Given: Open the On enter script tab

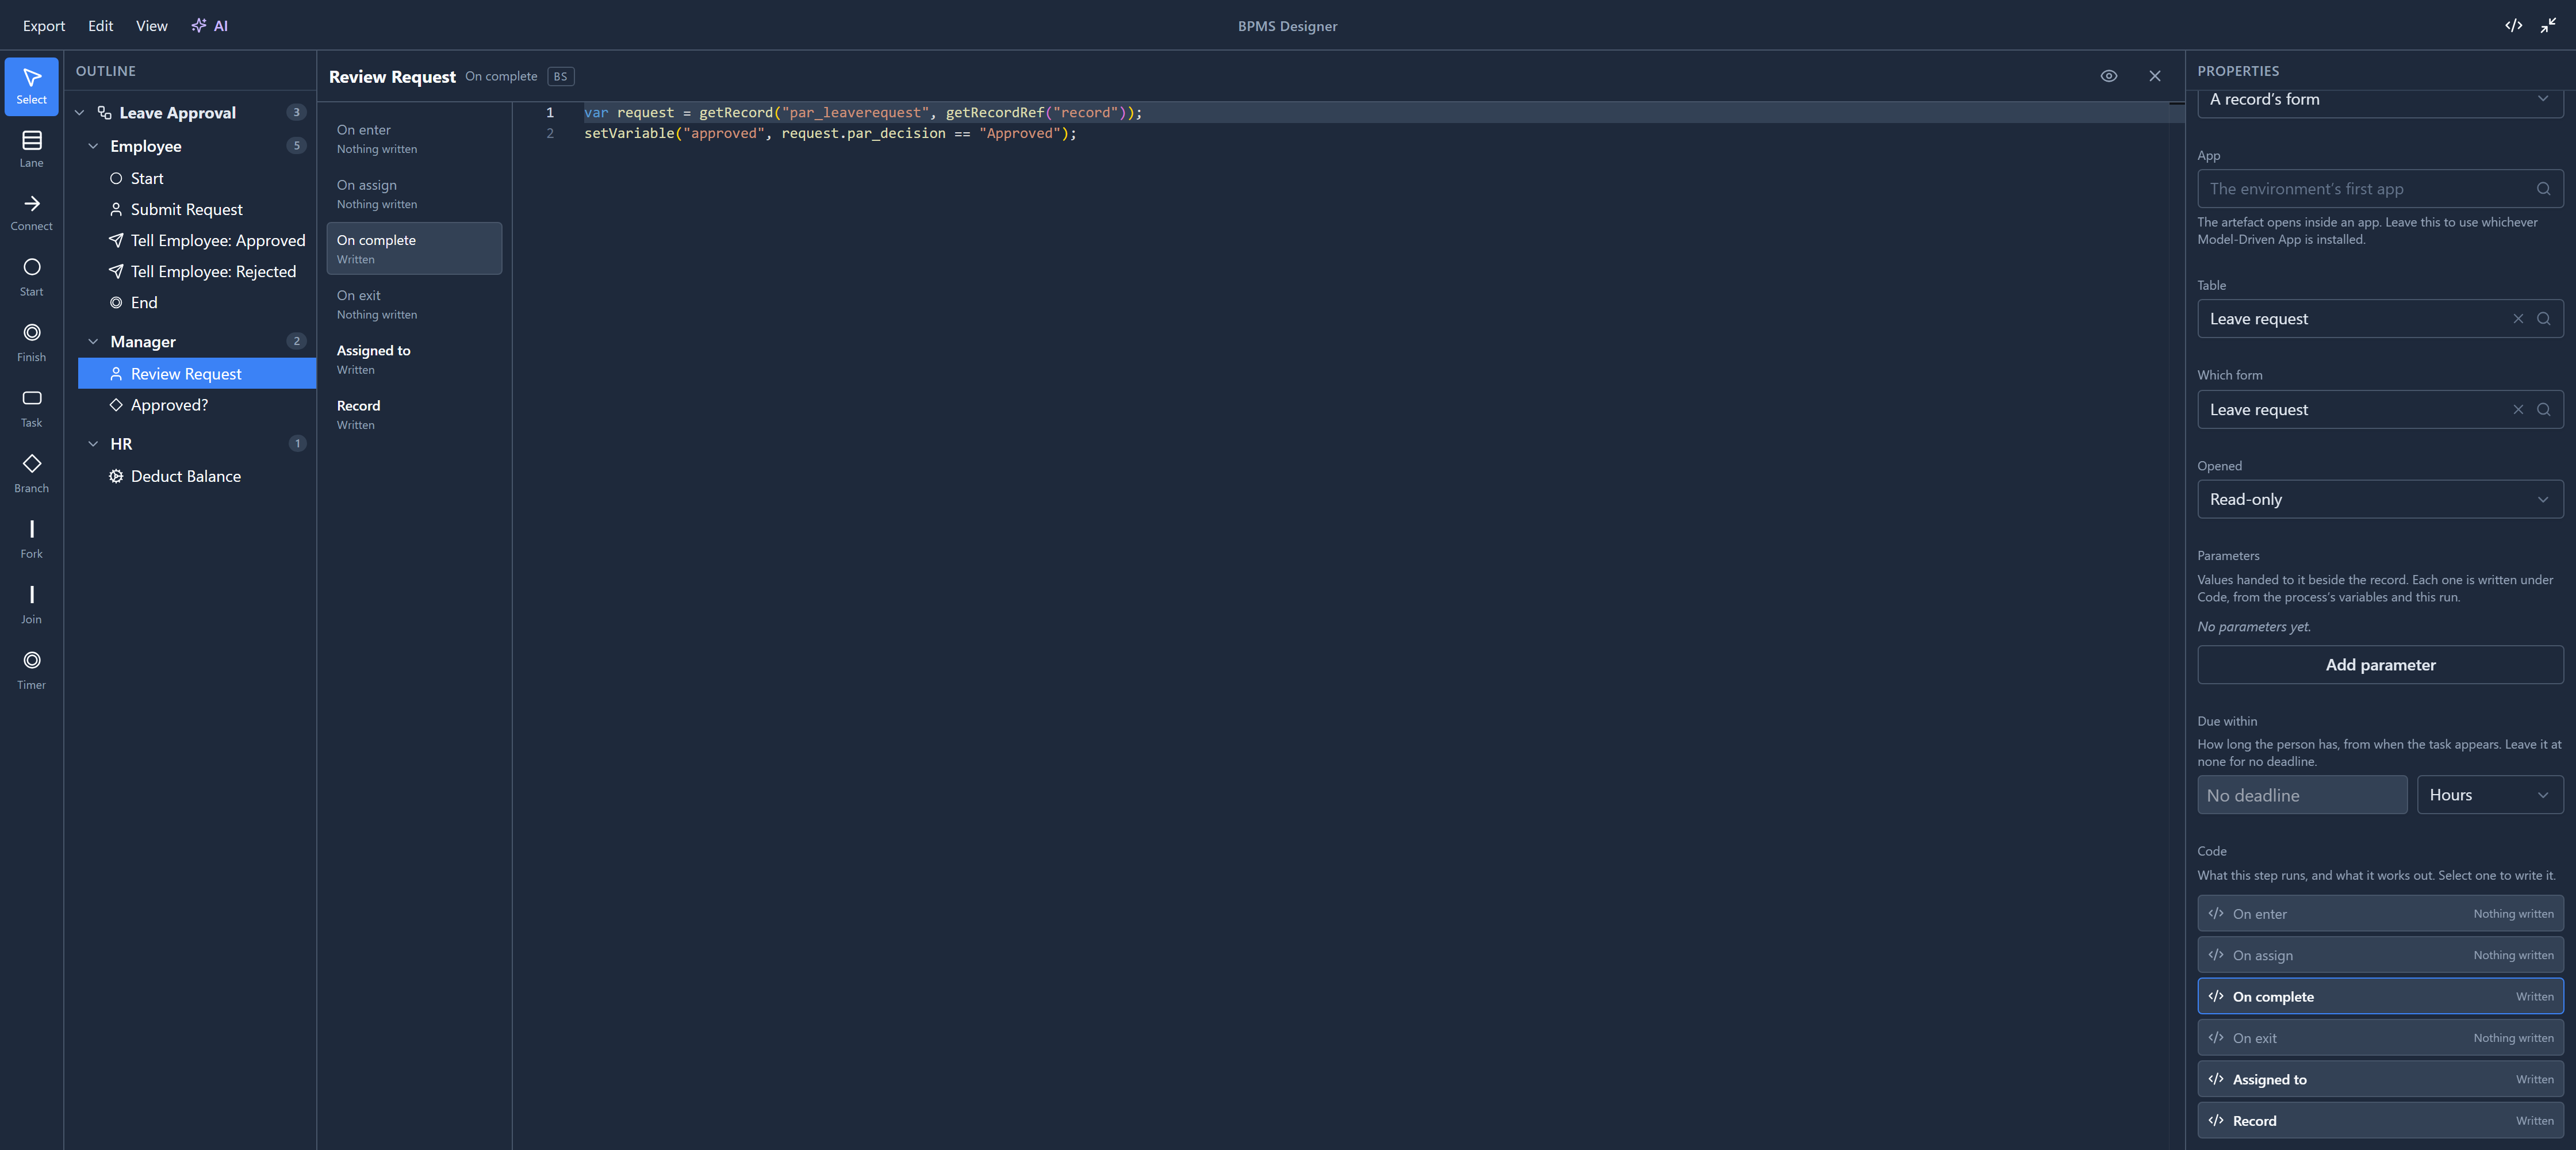Looking at the screenshot, I should pyautogui.click(x=414, y=138).
